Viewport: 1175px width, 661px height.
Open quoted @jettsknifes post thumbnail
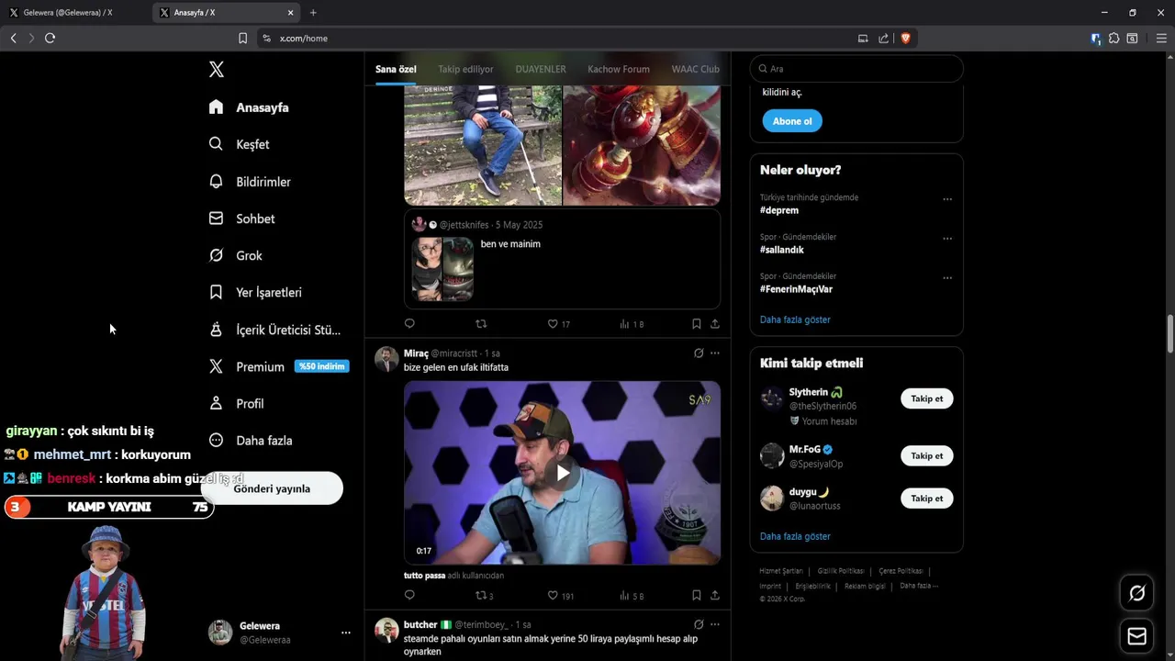[442, 269]
